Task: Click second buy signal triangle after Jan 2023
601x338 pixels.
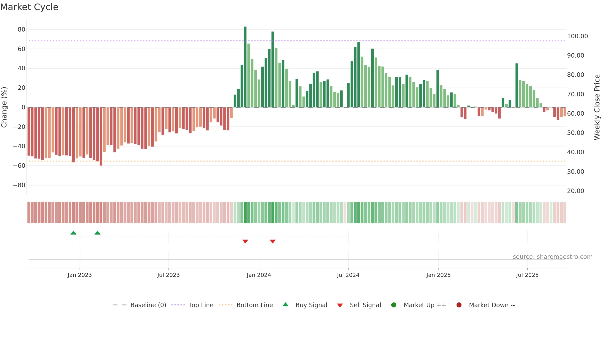Action: (97, 233)
